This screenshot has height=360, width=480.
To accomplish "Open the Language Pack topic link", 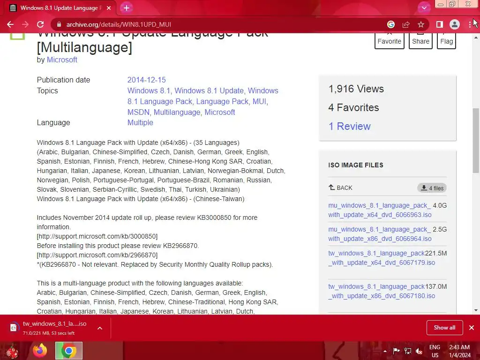I will point(222,101).
